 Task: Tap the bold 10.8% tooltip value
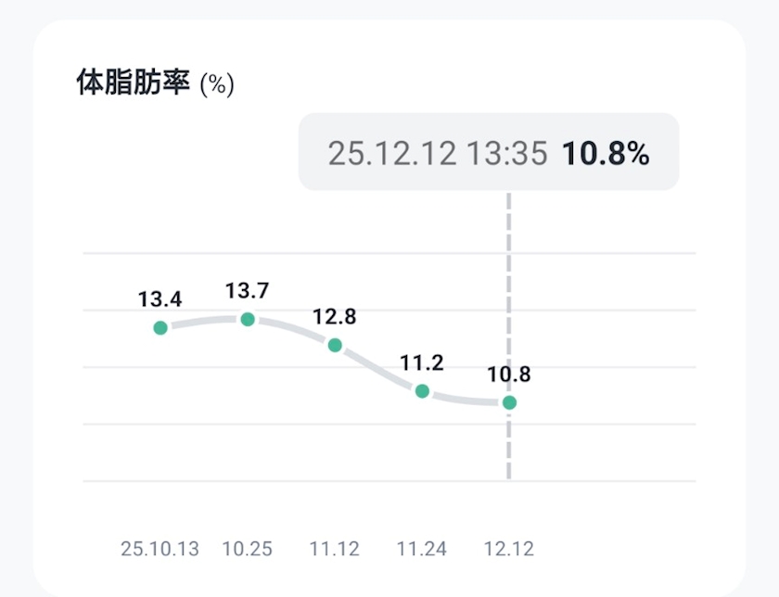pos(605,153)
